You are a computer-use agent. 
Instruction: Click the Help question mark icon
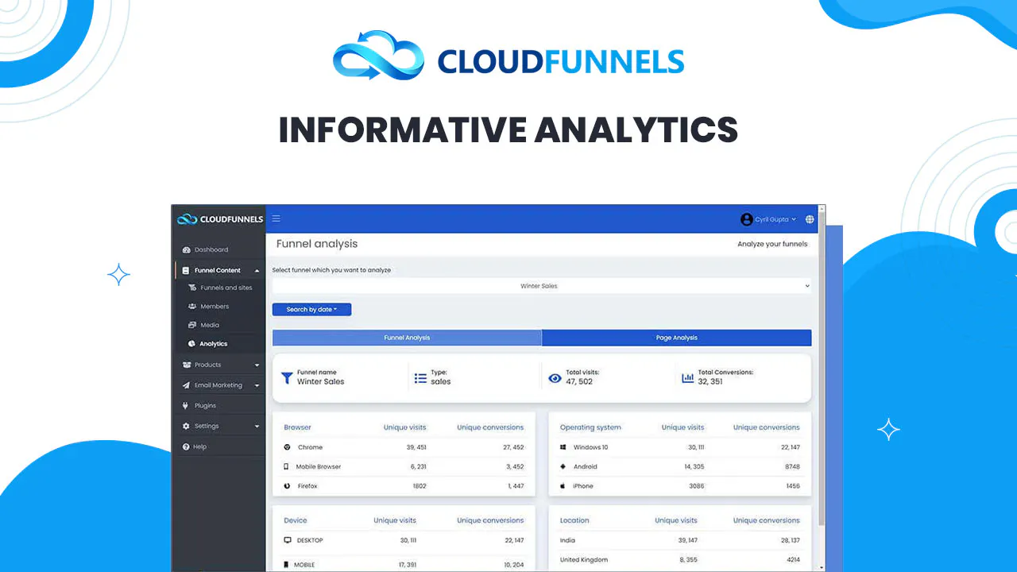[x=186, y=446]
